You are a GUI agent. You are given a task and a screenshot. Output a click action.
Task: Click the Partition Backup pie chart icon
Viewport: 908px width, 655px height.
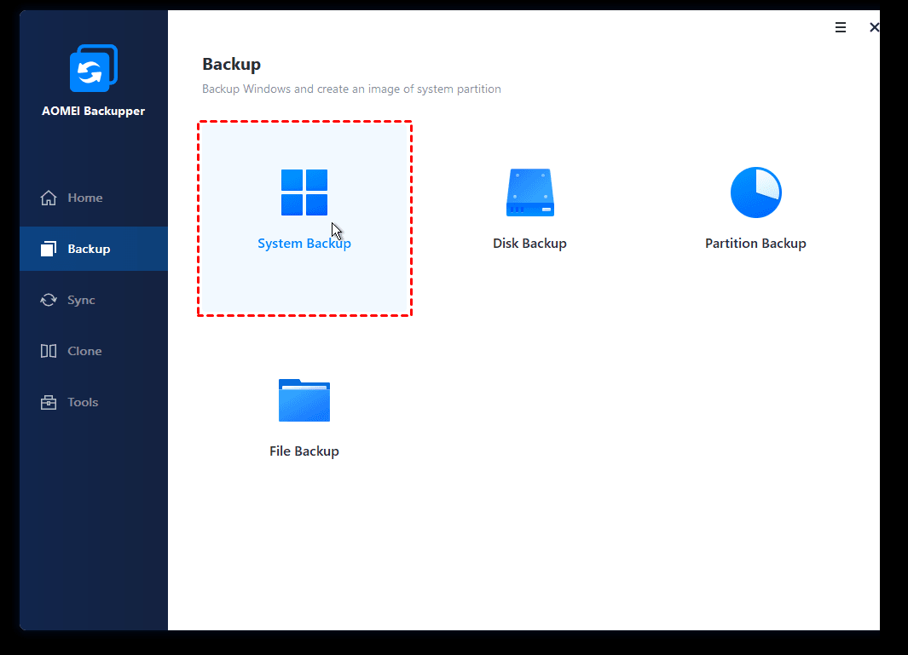pos(755,192)
